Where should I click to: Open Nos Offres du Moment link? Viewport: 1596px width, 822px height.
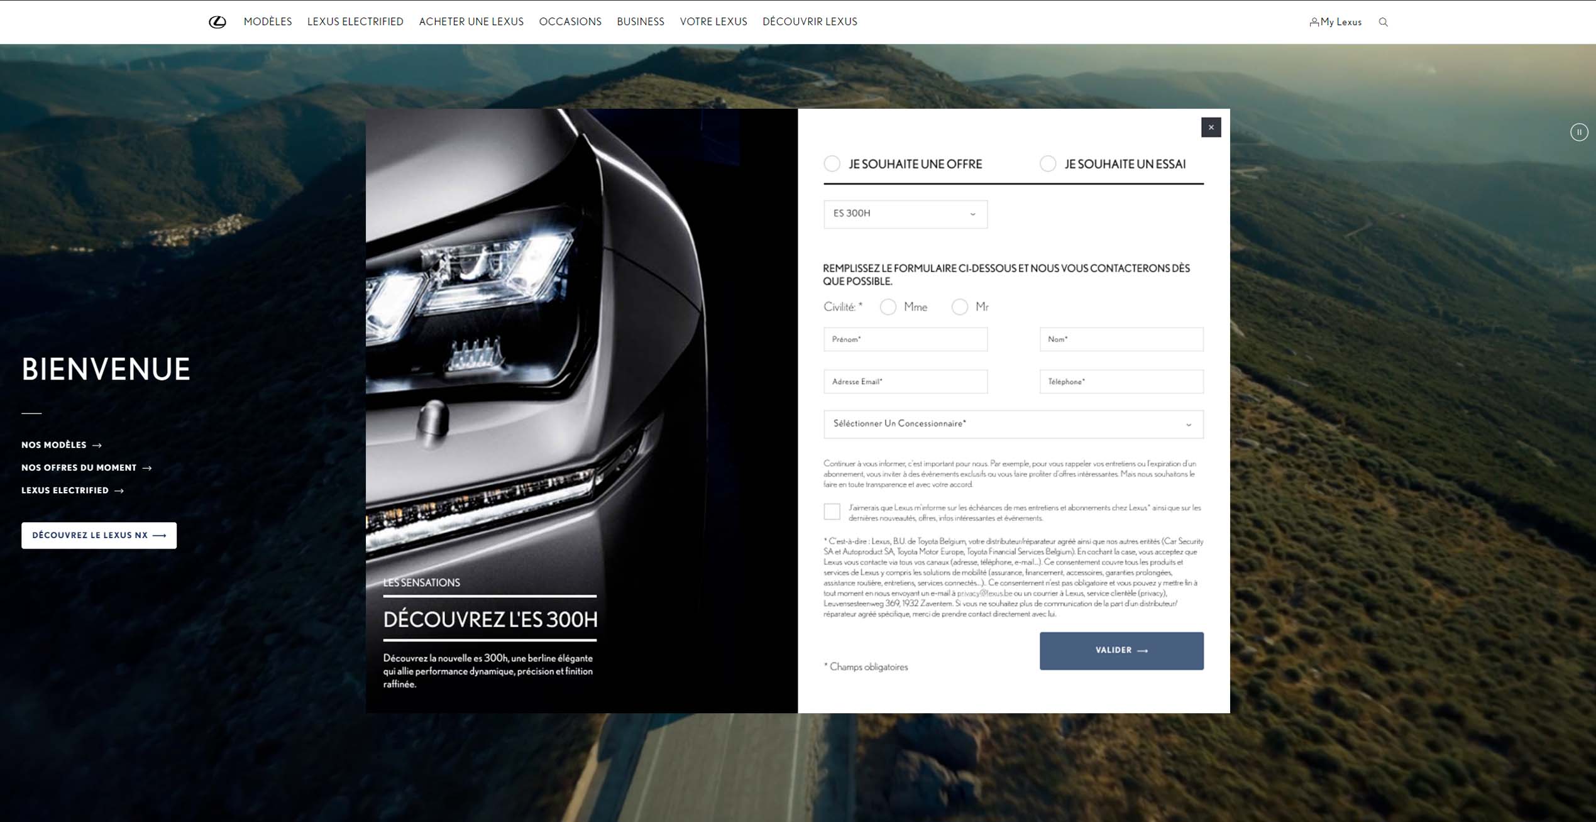coord(87,468)
